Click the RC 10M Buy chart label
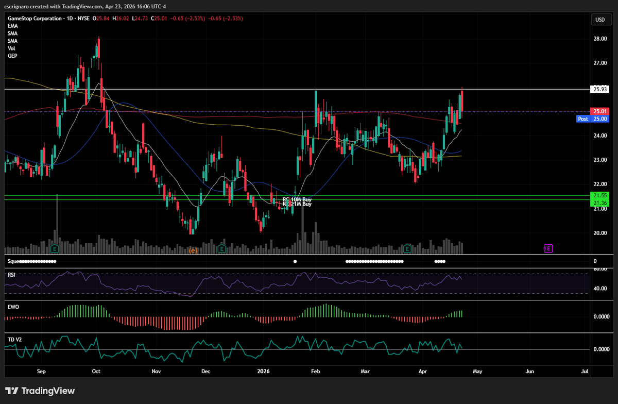The image size is (618, 404). pos(297,199)
